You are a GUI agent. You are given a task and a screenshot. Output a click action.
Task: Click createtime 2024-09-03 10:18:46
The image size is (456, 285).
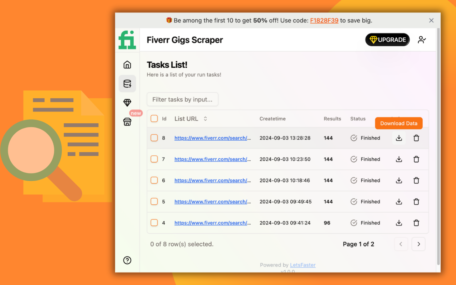pos(285,181)
